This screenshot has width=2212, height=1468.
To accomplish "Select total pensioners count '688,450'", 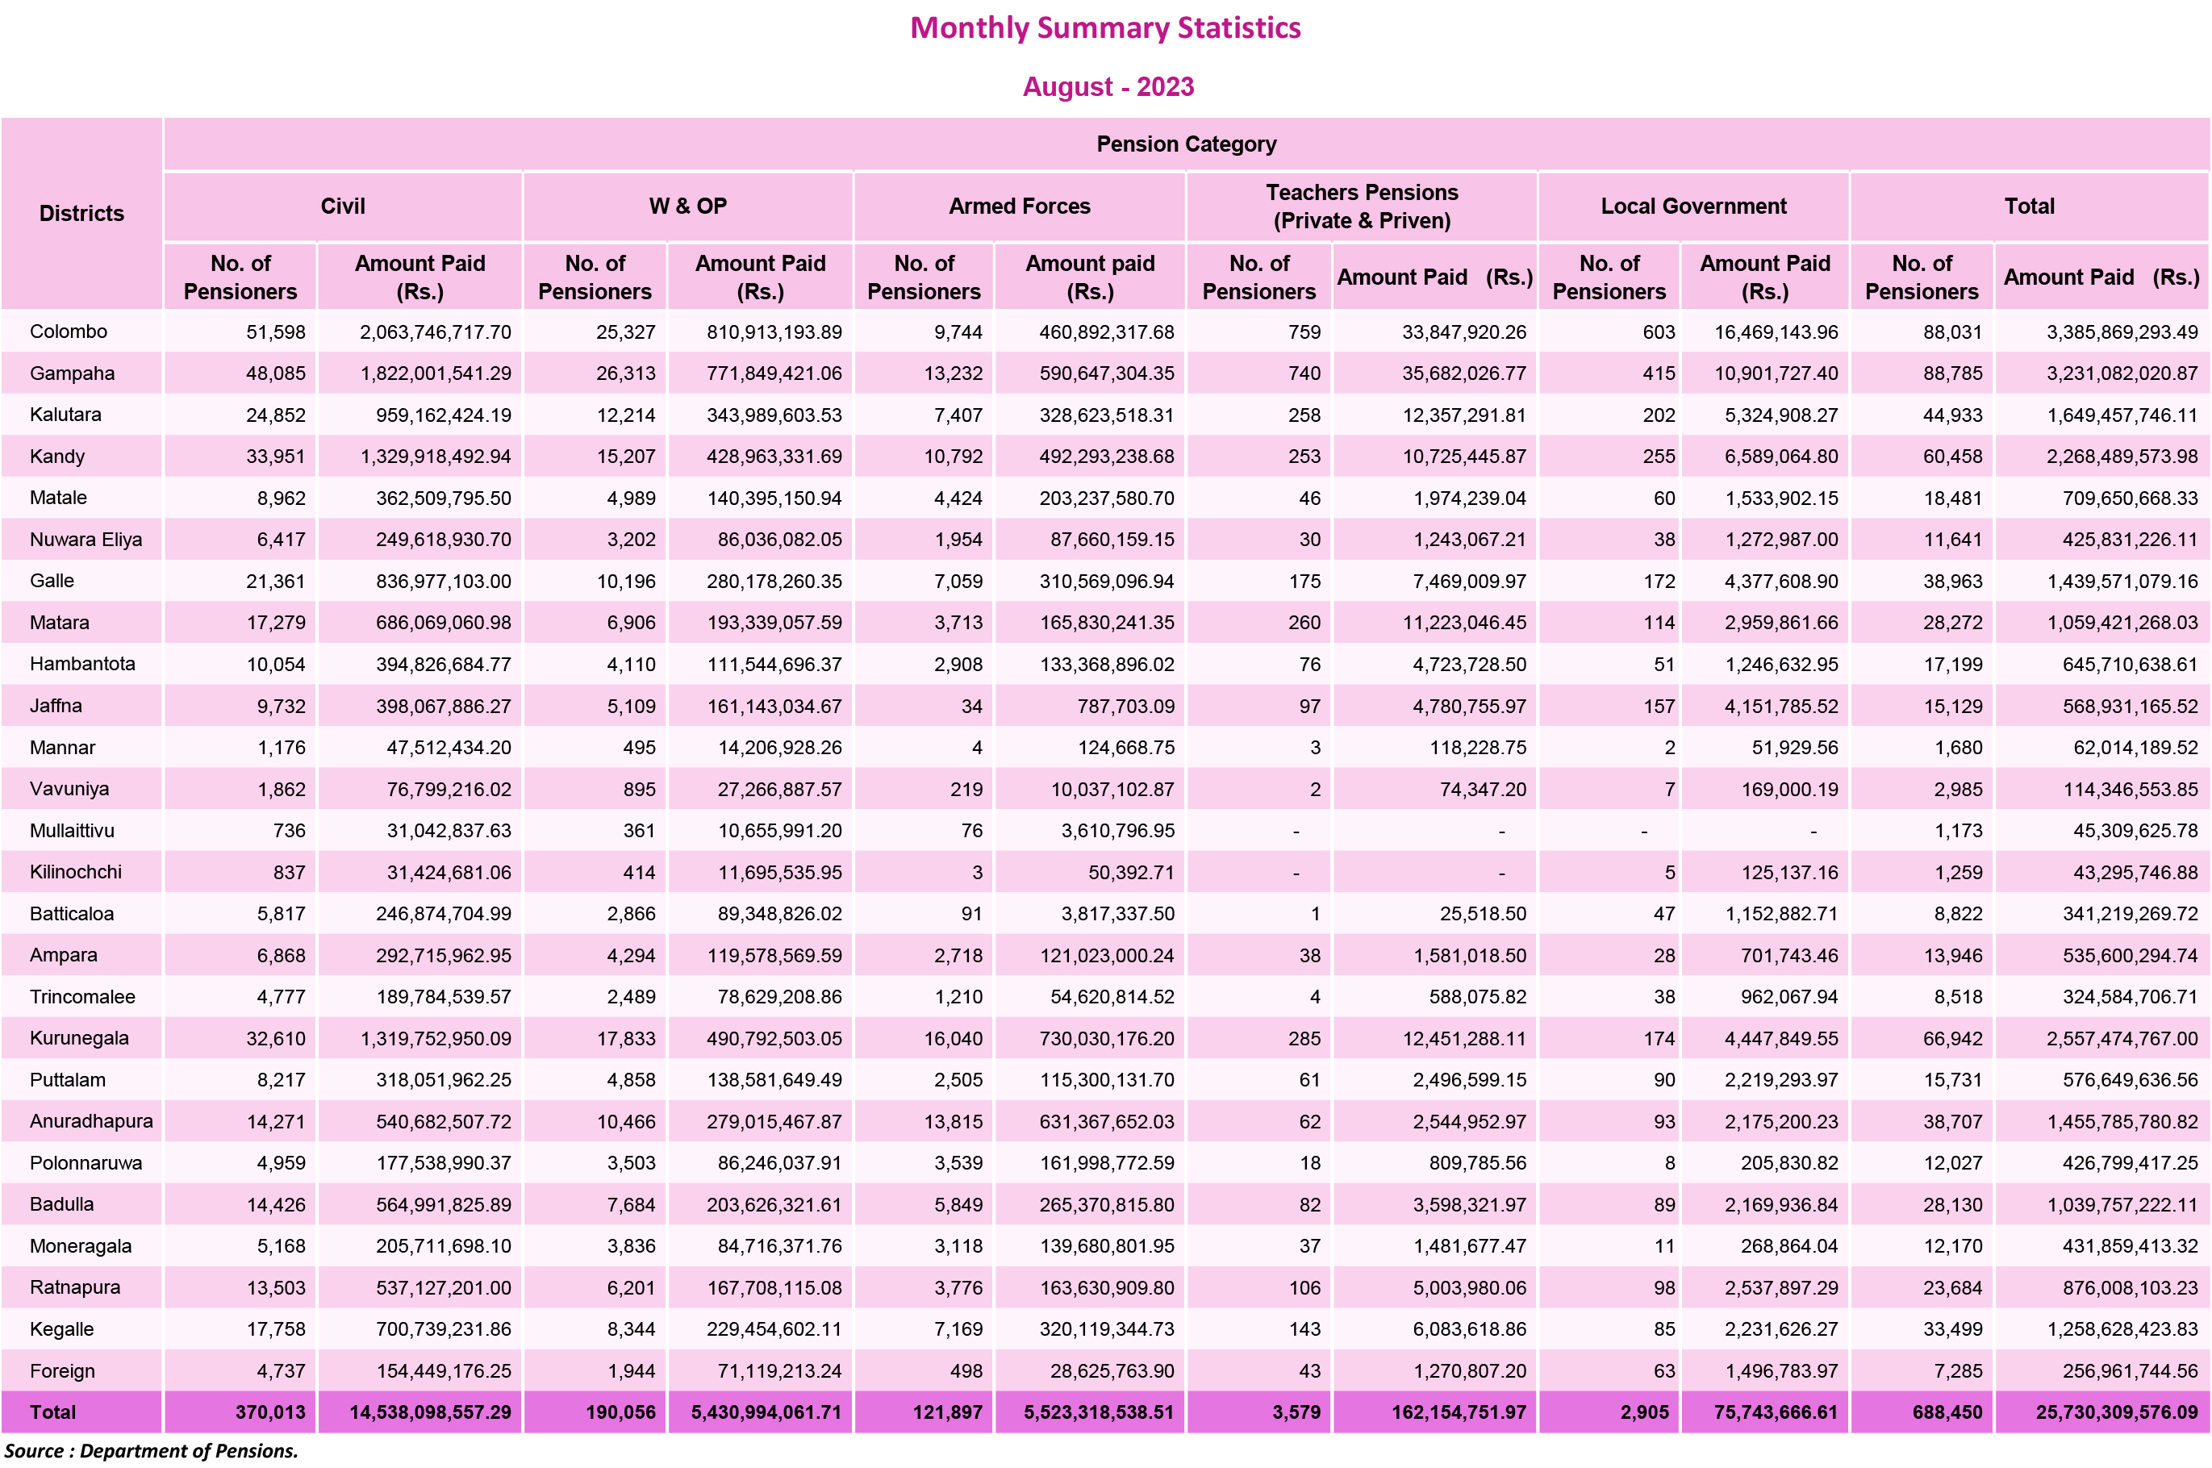I will click(x=1947, y=1412).
